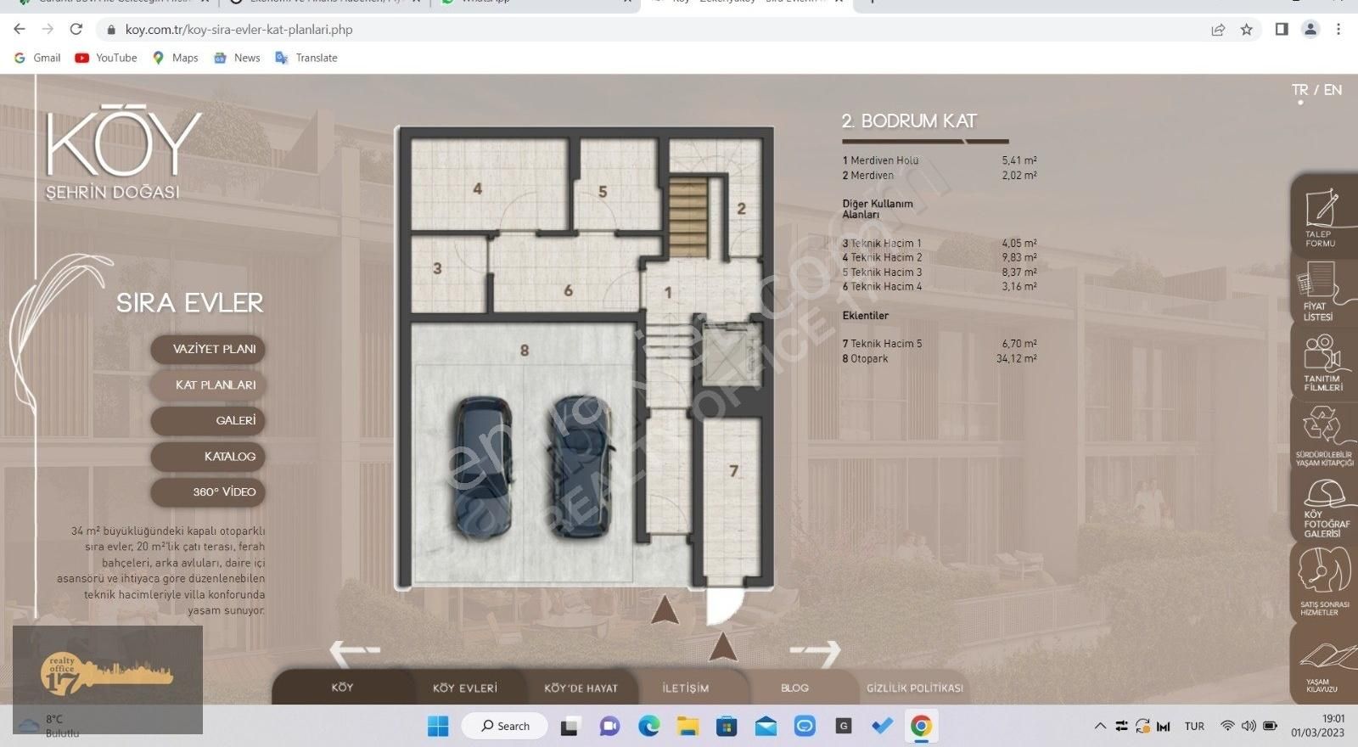Open the Gmail bookmark
This screenshot has height=747, width=1358.
38,58
